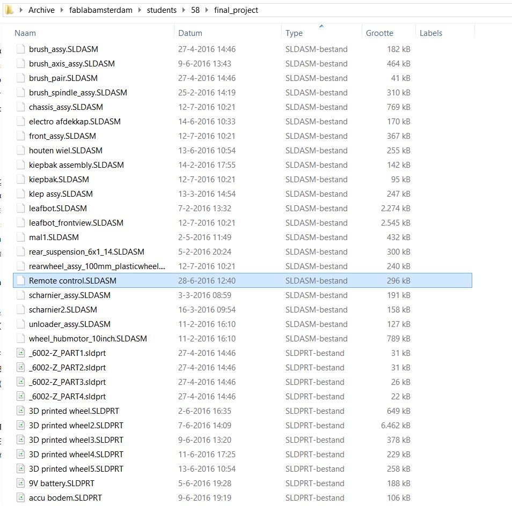Click the folder icon in the address bar
Screen dimensions: 512x506
(9, 10)
